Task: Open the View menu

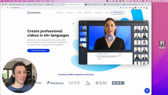Action: point(20,1)
